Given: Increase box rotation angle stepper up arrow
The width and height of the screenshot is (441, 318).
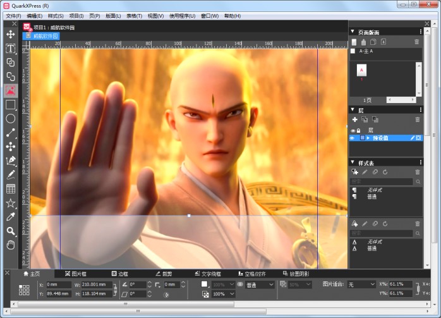Looking at the screenshot, I should coord(149,283).
